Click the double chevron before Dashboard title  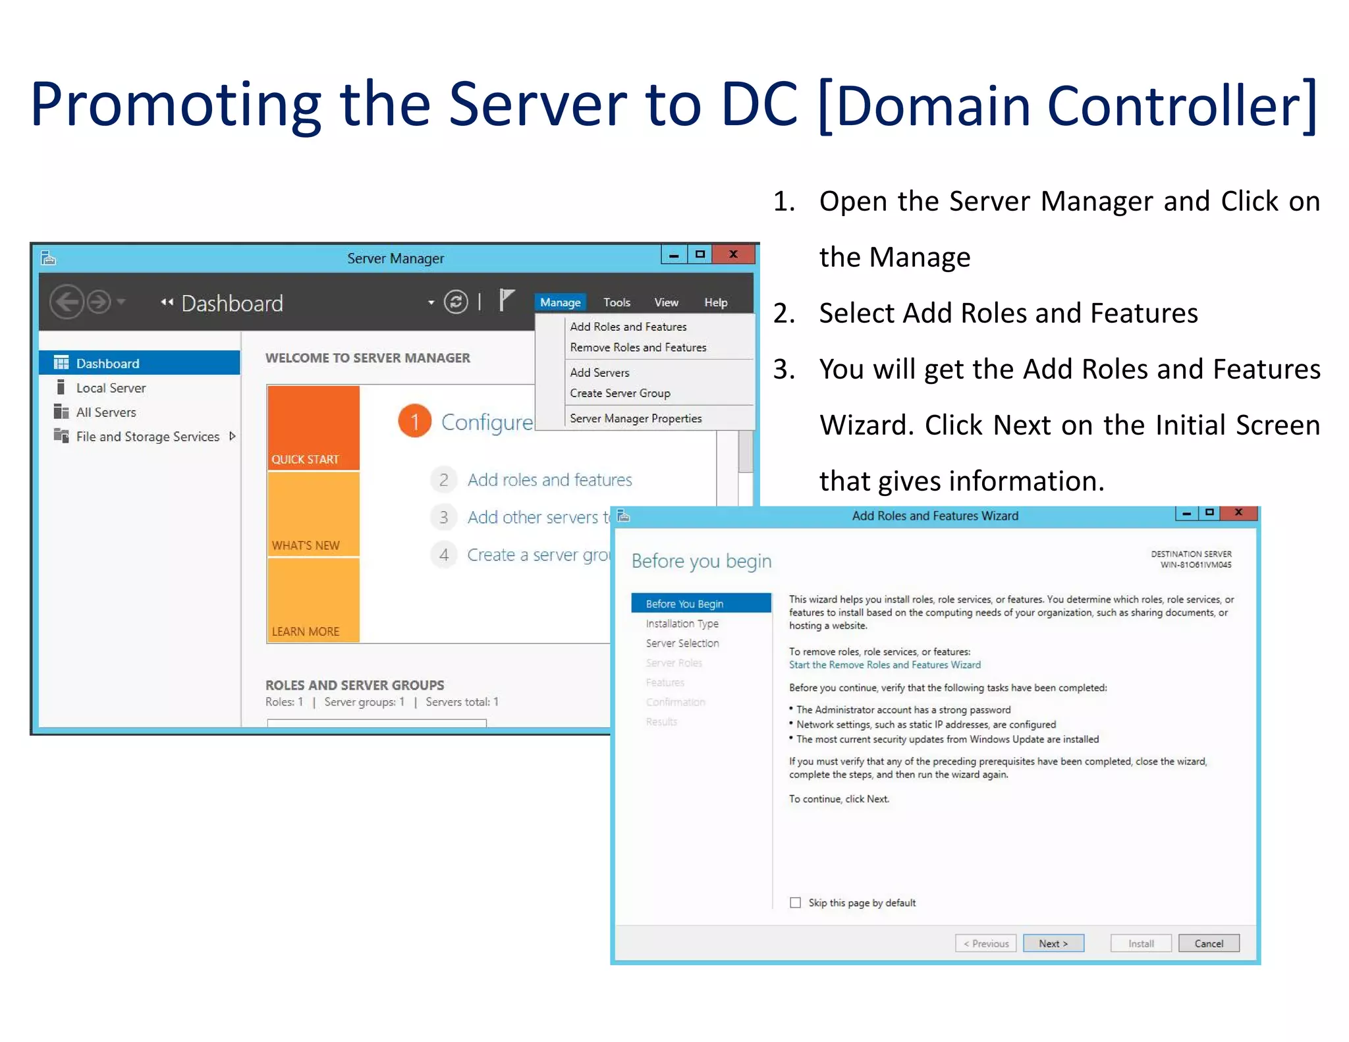pos(167,302)
